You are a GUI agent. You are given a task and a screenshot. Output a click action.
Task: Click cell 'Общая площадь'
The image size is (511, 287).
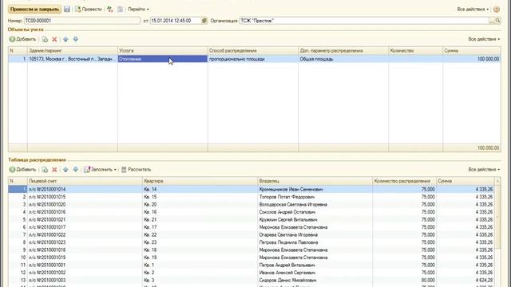coord(343,59)
